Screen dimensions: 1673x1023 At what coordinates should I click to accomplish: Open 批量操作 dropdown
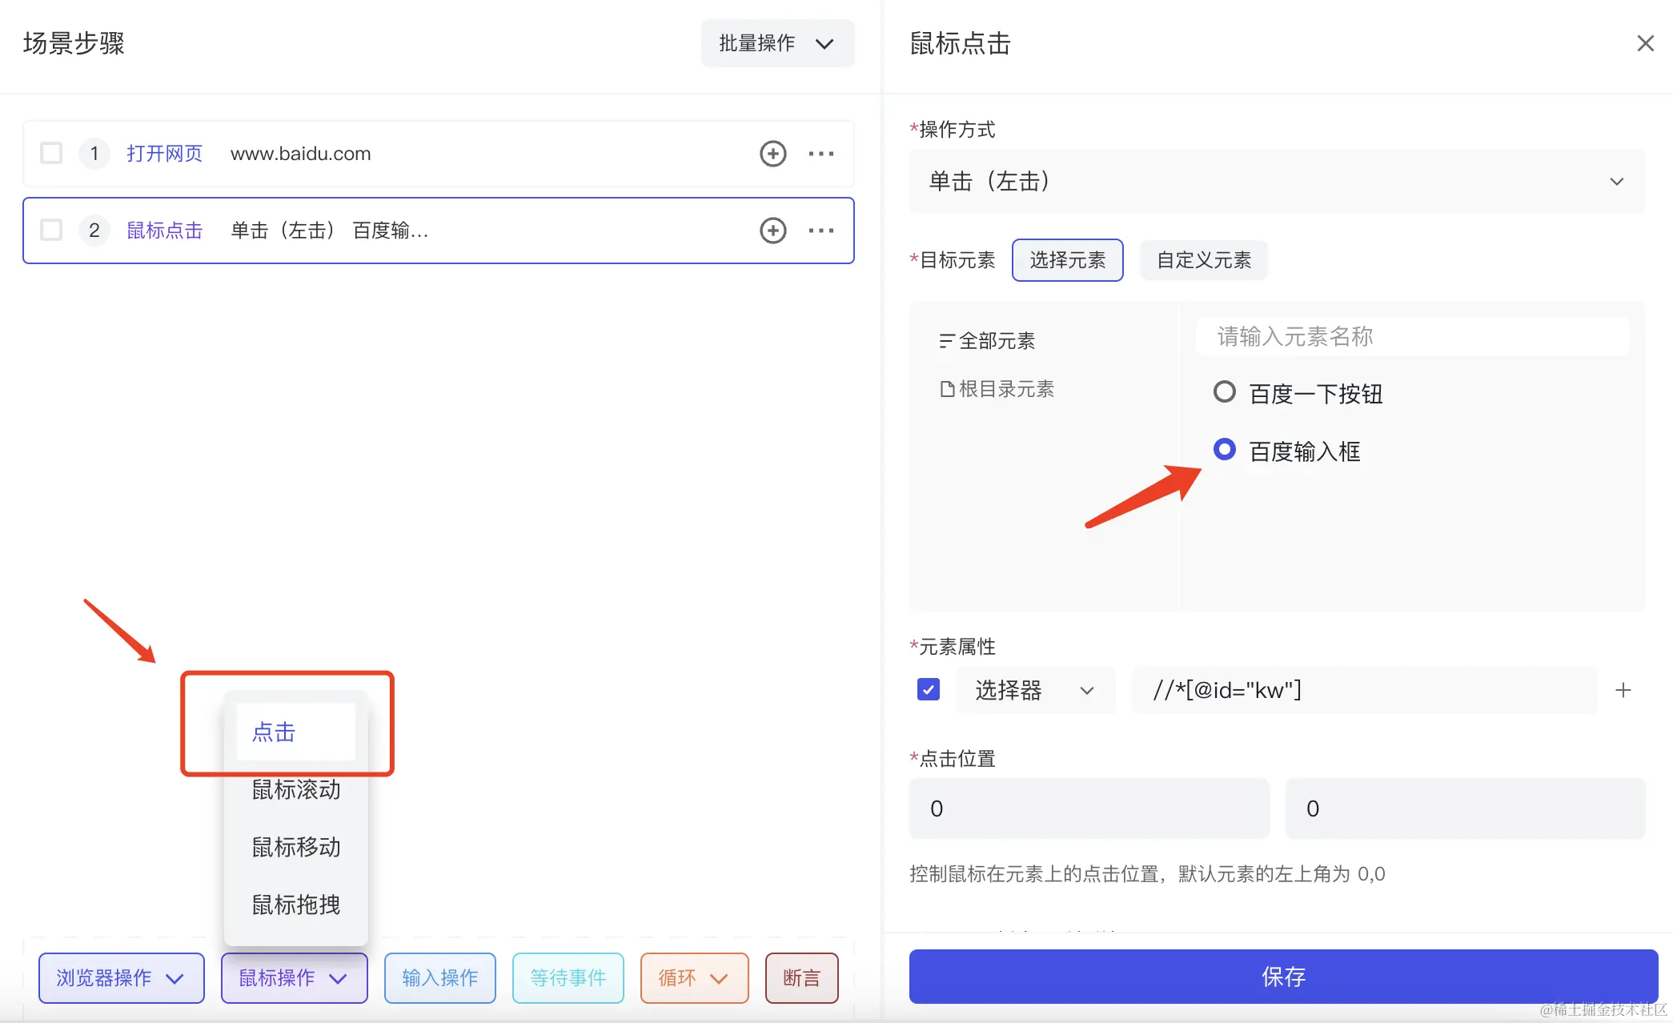[776, 43]
